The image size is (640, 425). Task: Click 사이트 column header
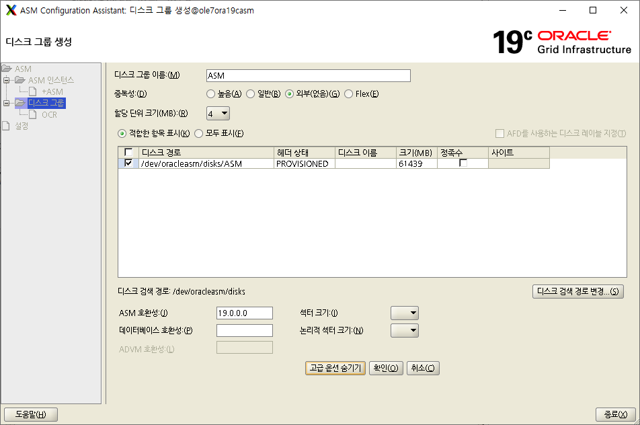point(519,152)
